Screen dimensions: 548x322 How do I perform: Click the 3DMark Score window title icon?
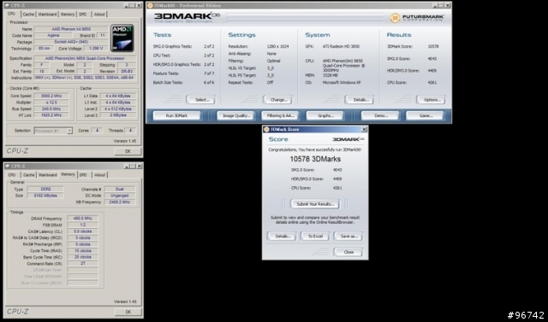(266, 129)
